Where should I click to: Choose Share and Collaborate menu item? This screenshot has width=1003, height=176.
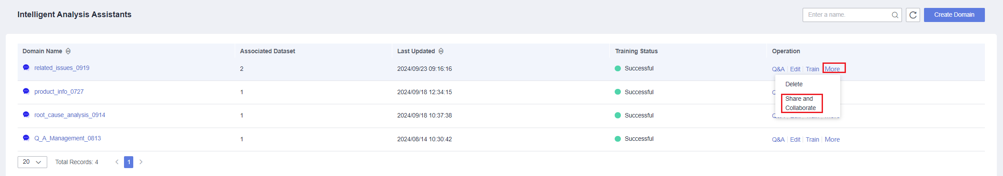[800, 103]
